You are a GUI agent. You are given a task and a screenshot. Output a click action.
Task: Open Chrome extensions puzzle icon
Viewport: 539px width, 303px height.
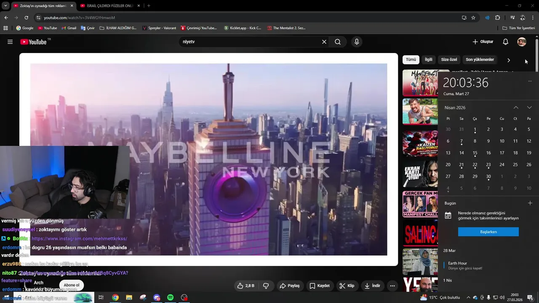point(498,18)
